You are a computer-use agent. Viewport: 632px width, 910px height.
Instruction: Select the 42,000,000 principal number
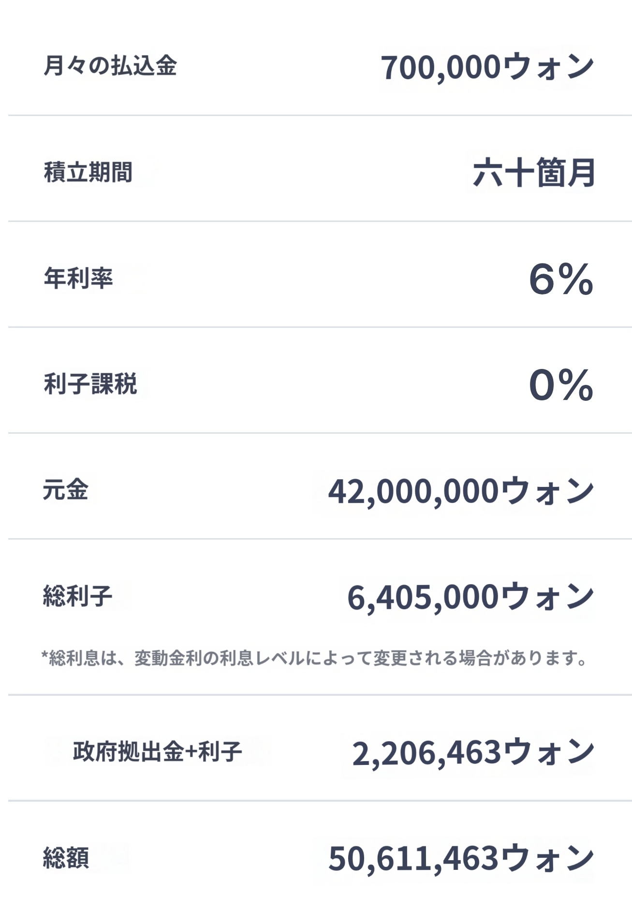[x=413, y=491]
